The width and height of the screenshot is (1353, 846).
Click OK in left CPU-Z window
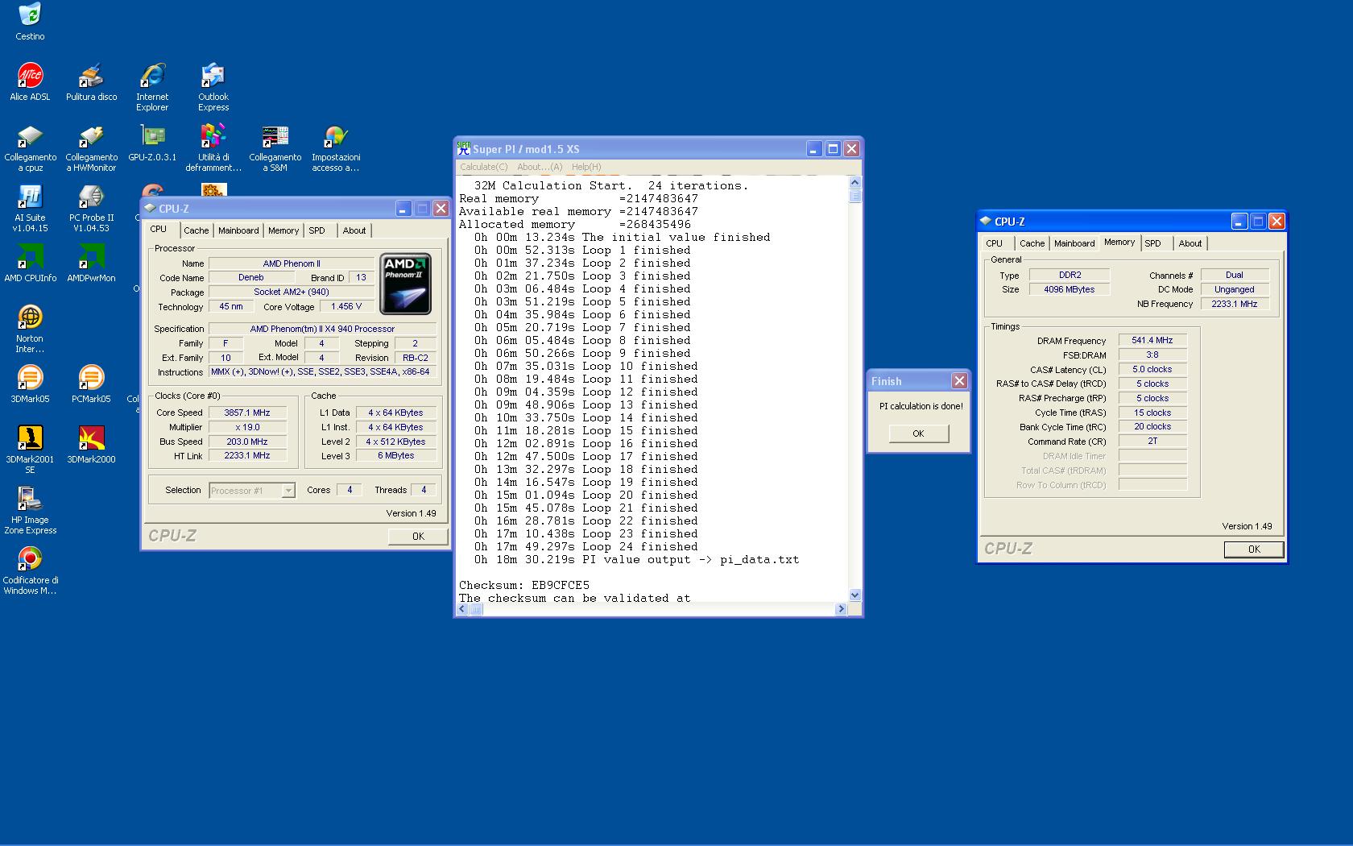click(418, 537)
